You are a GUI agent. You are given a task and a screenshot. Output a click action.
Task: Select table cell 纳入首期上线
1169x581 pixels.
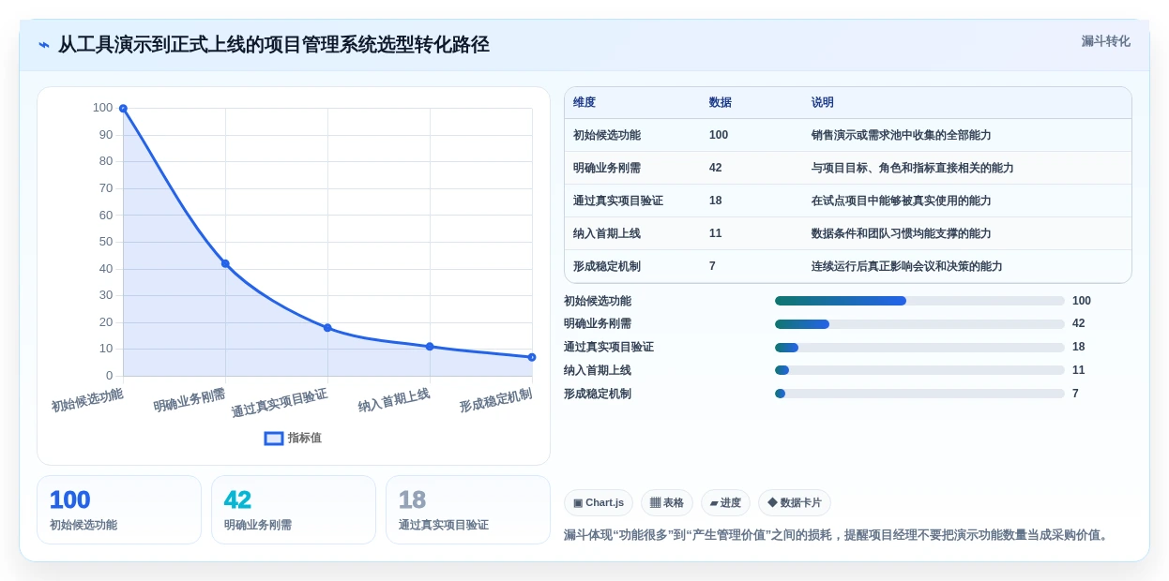point(607,233)
